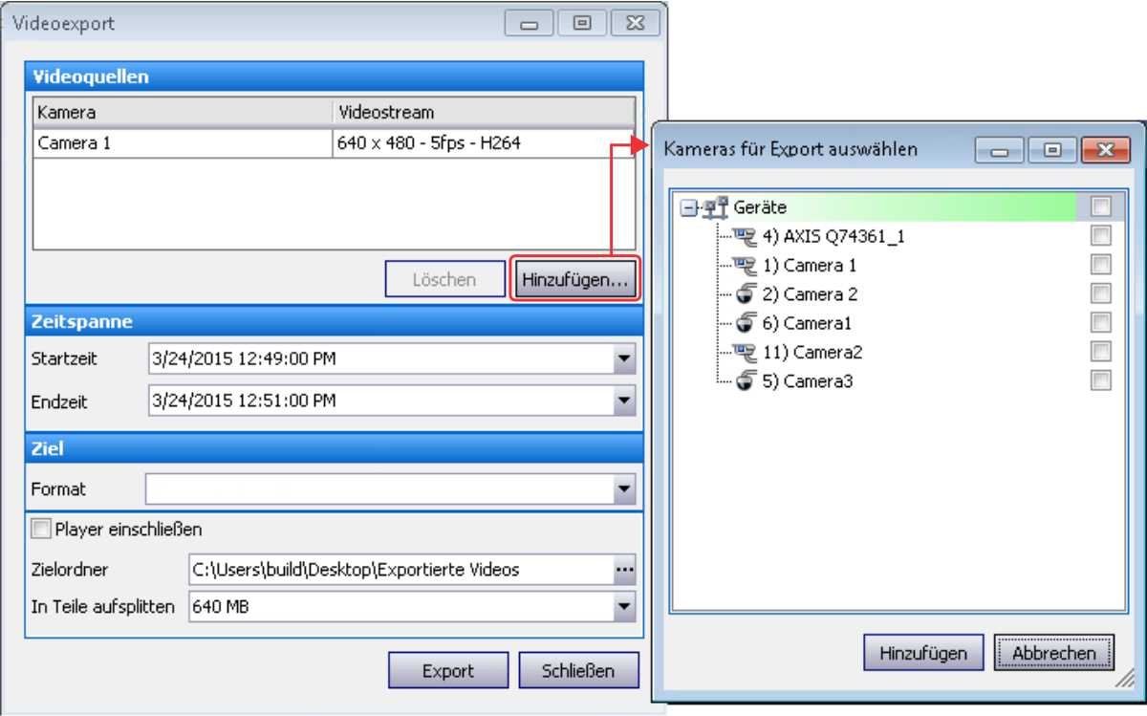The image size is (1147, 716).
Task: Maximize the Videoexport window
Action: 582,22
